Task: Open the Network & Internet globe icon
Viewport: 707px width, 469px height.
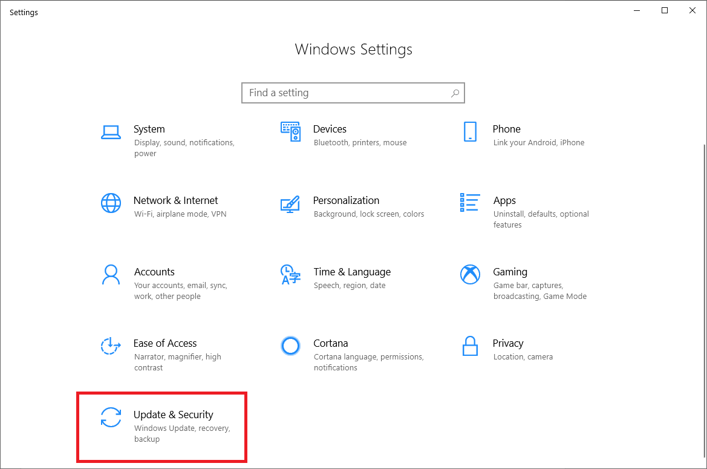Action: (111, 203)
